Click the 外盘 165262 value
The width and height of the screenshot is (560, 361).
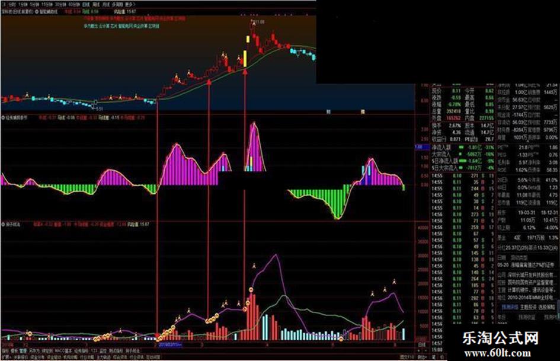pyautogui.click(x=453, y=117)
